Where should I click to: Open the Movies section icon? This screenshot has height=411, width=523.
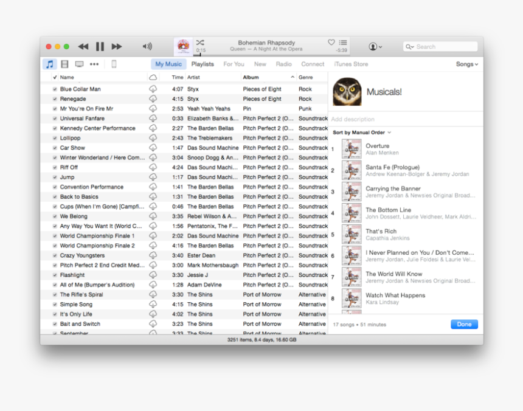(x=64, y=64)
